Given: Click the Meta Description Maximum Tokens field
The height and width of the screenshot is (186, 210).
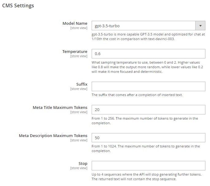Looking at the screenshot, I should 148,138.
